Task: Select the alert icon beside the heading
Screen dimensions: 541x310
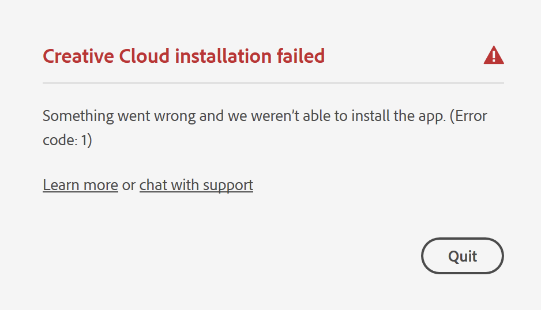Action: point(494,56)
